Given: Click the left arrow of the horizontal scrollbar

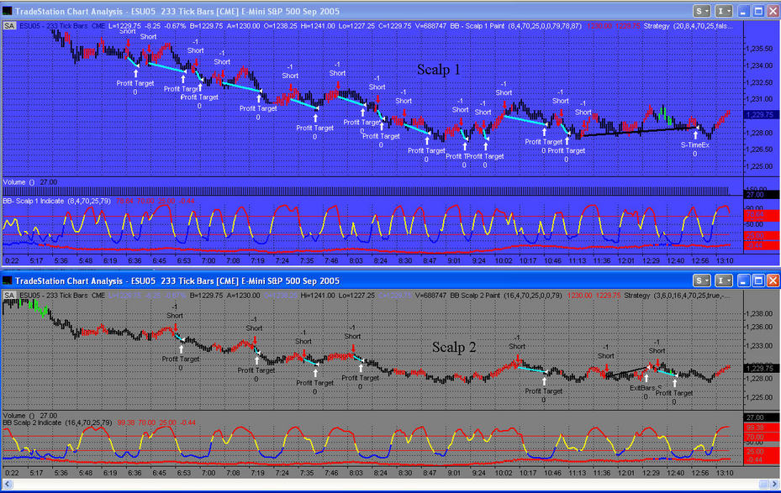Looking at the screenshot, I should tap(7, 484).
